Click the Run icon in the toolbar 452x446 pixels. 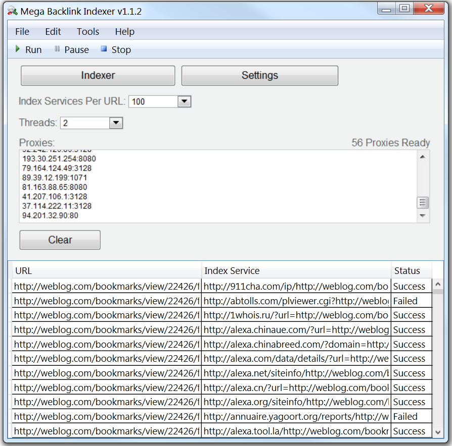click(x=18, y=49)
